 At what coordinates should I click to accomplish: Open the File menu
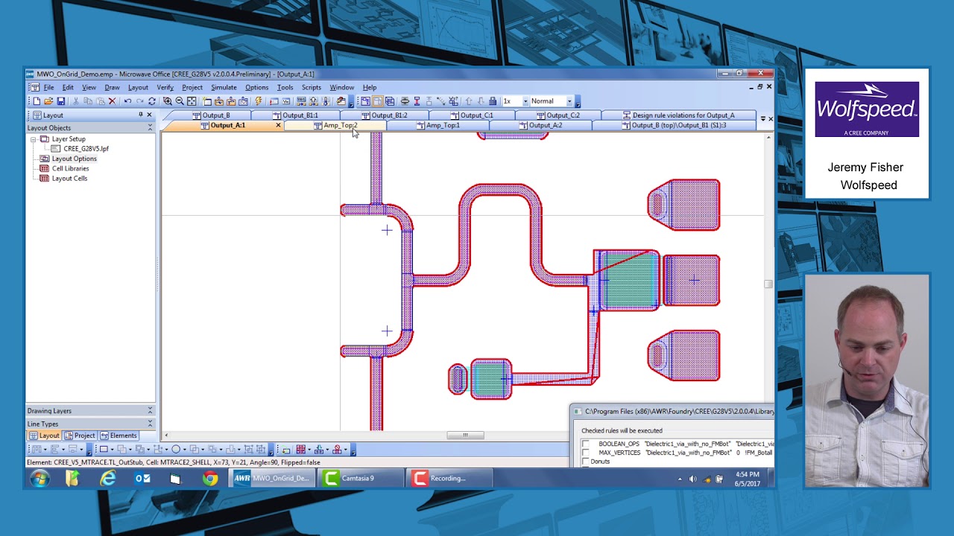(x=48, y=88)
